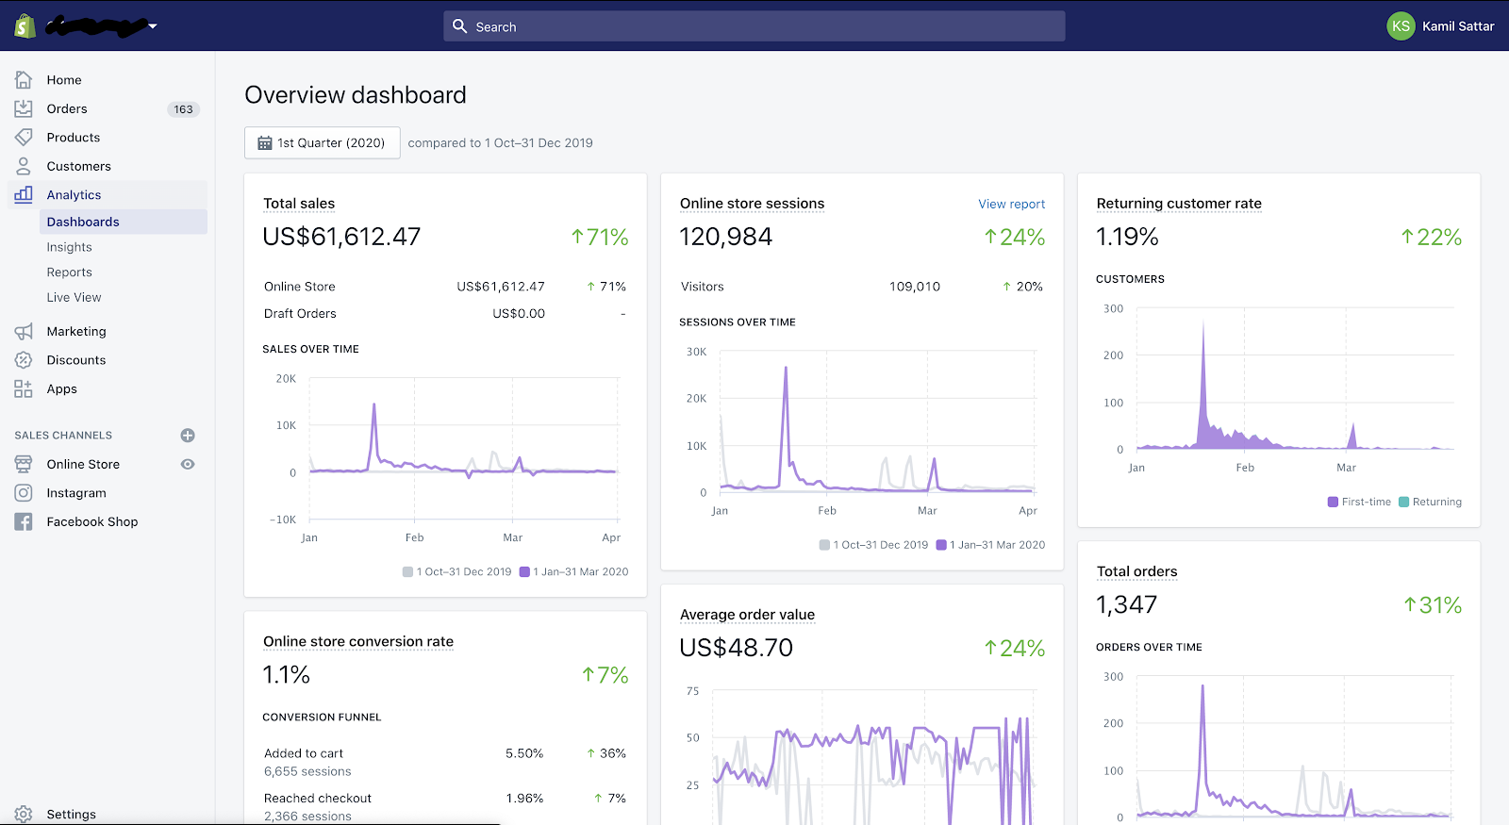Open Orders via inbox icon

point(24,108)
